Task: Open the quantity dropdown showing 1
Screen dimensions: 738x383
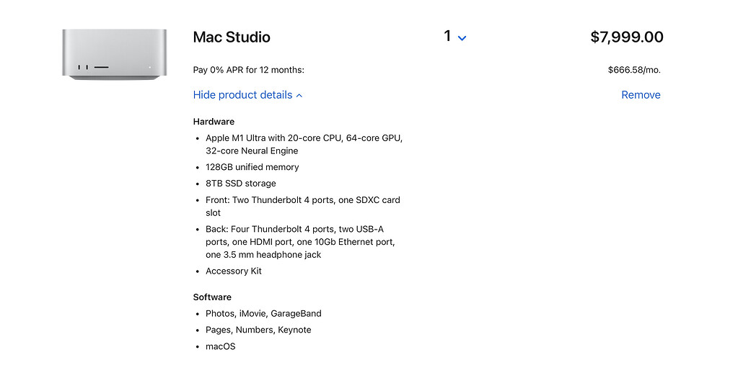Action: 454,37
